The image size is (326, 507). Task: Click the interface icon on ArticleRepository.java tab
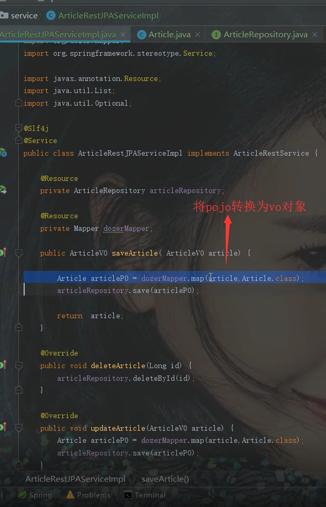tap(216, 35)
